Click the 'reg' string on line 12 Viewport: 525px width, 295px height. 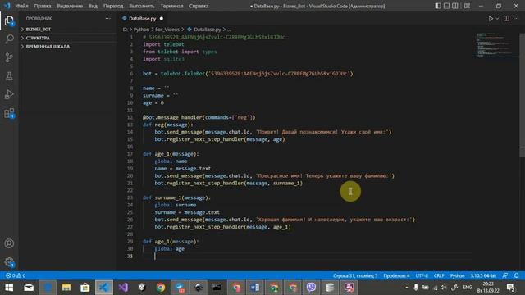coord(243,117)
